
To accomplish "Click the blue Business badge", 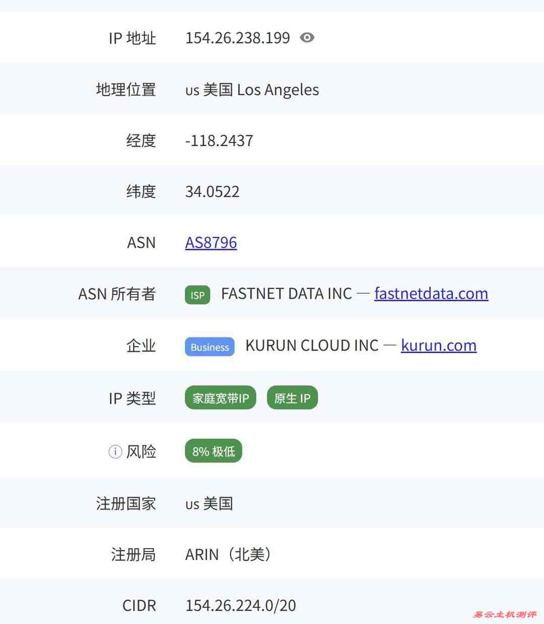I will [209, 347].
